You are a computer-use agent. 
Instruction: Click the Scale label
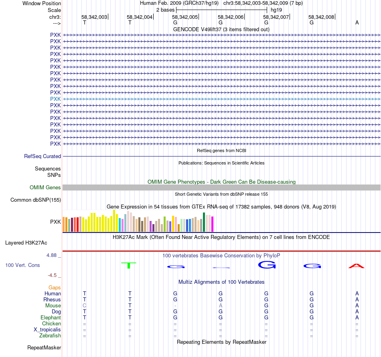(54, 10)
